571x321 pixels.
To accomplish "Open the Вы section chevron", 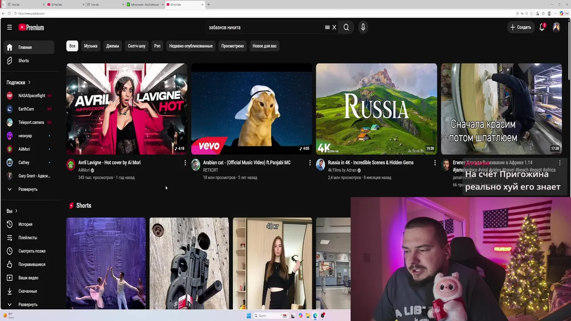I will (x=16, y=211).
